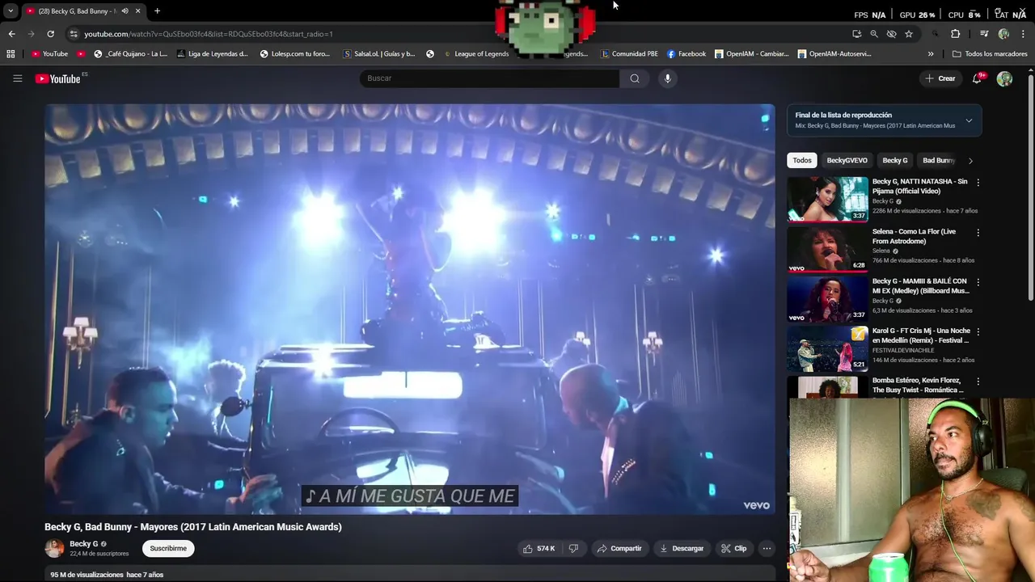Open options menu for Bomba Estéreo video
The width and height of the screenshot is (1035, 582).
pyautogui.click(x=978, y=382)
